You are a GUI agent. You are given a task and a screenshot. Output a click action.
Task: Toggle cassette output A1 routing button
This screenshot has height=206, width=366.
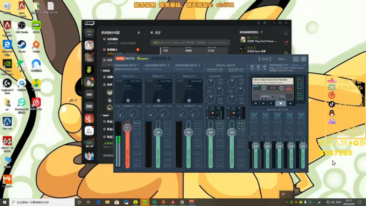click(x=300, y=79)
